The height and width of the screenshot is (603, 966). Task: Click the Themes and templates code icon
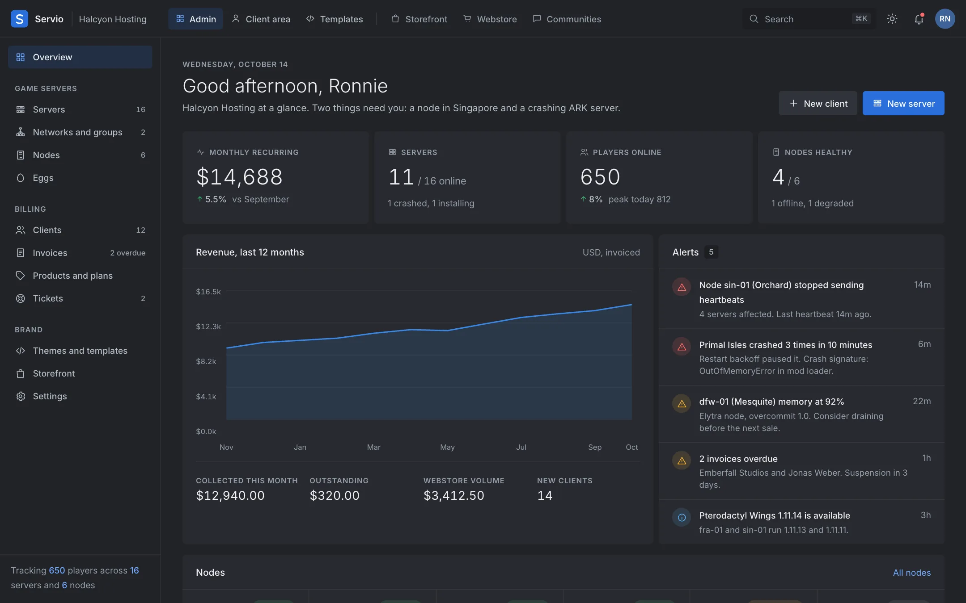click(21, 351)
